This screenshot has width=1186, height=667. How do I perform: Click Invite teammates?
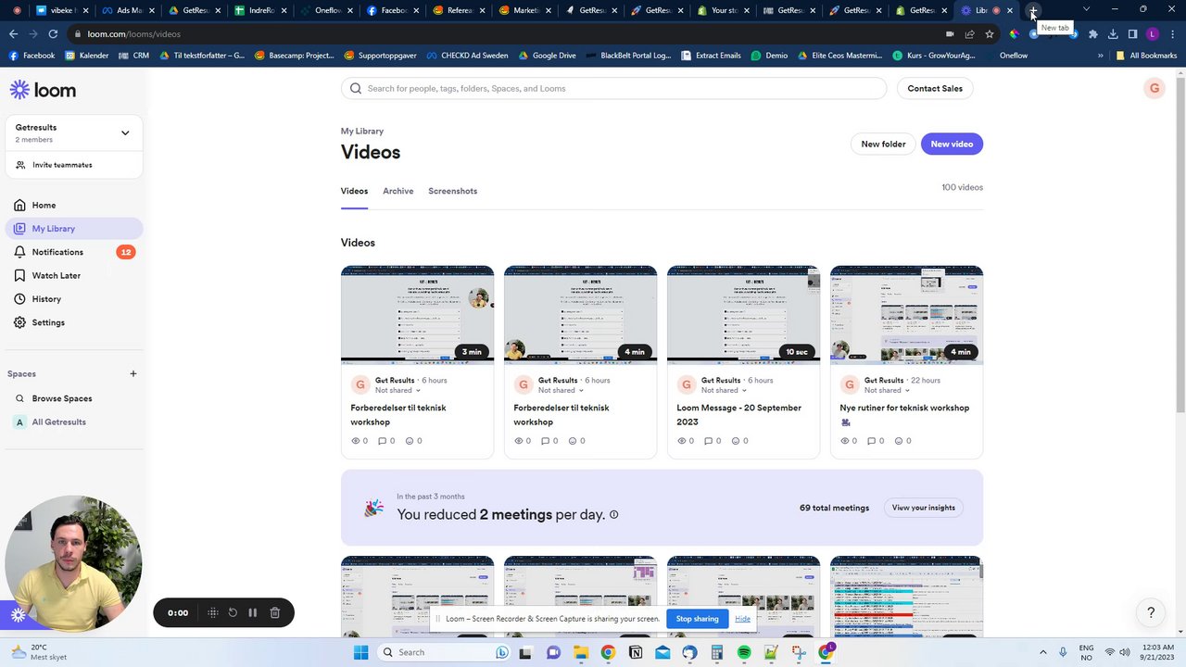pos(62,165)
